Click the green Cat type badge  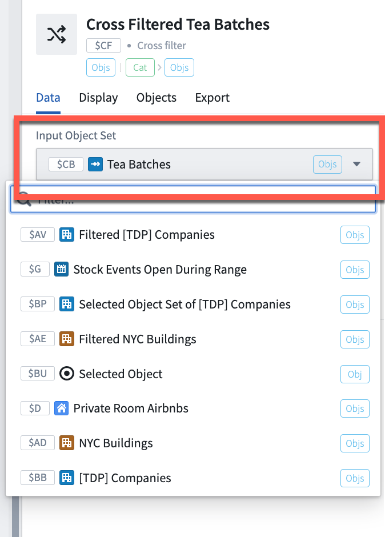coord(140,67)
